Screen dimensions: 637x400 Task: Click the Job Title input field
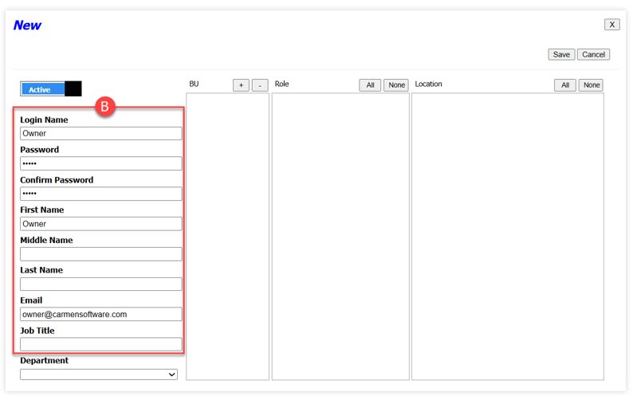click(100, 344)
